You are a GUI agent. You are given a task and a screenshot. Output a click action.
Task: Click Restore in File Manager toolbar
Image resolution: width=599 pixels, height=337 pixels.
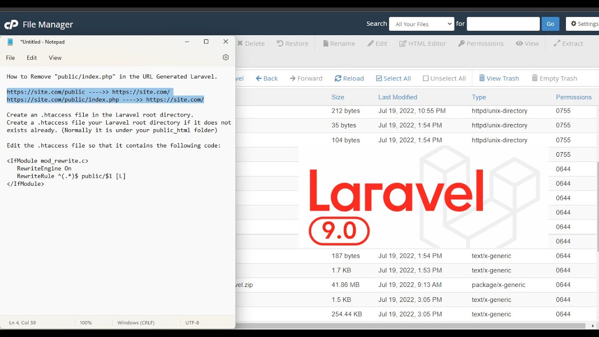click(292, 44)
